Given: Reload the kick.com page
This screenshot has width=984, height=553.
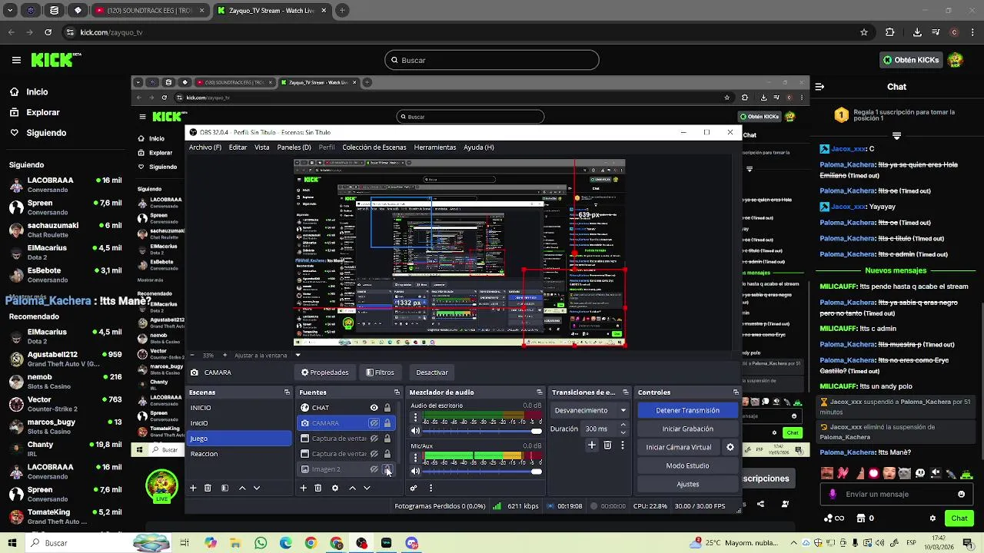Looking at the screenshot, I should (48, 32).
